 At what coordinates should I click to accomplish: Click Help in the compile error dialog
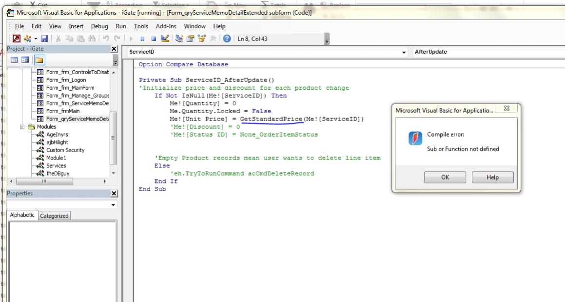click(492, 178)
